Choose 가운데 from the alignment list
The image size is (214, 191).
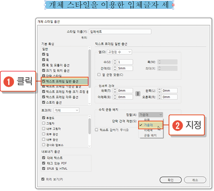(x=151, y=125)
